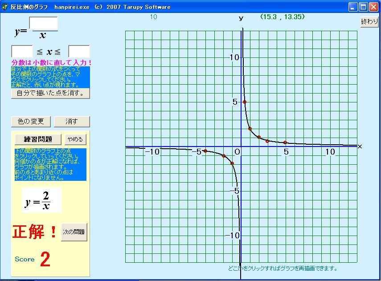The image size is (381, 281).
Task: Click the y=2/x formula image
Action: pyautogui.click(x=41, y=200)
